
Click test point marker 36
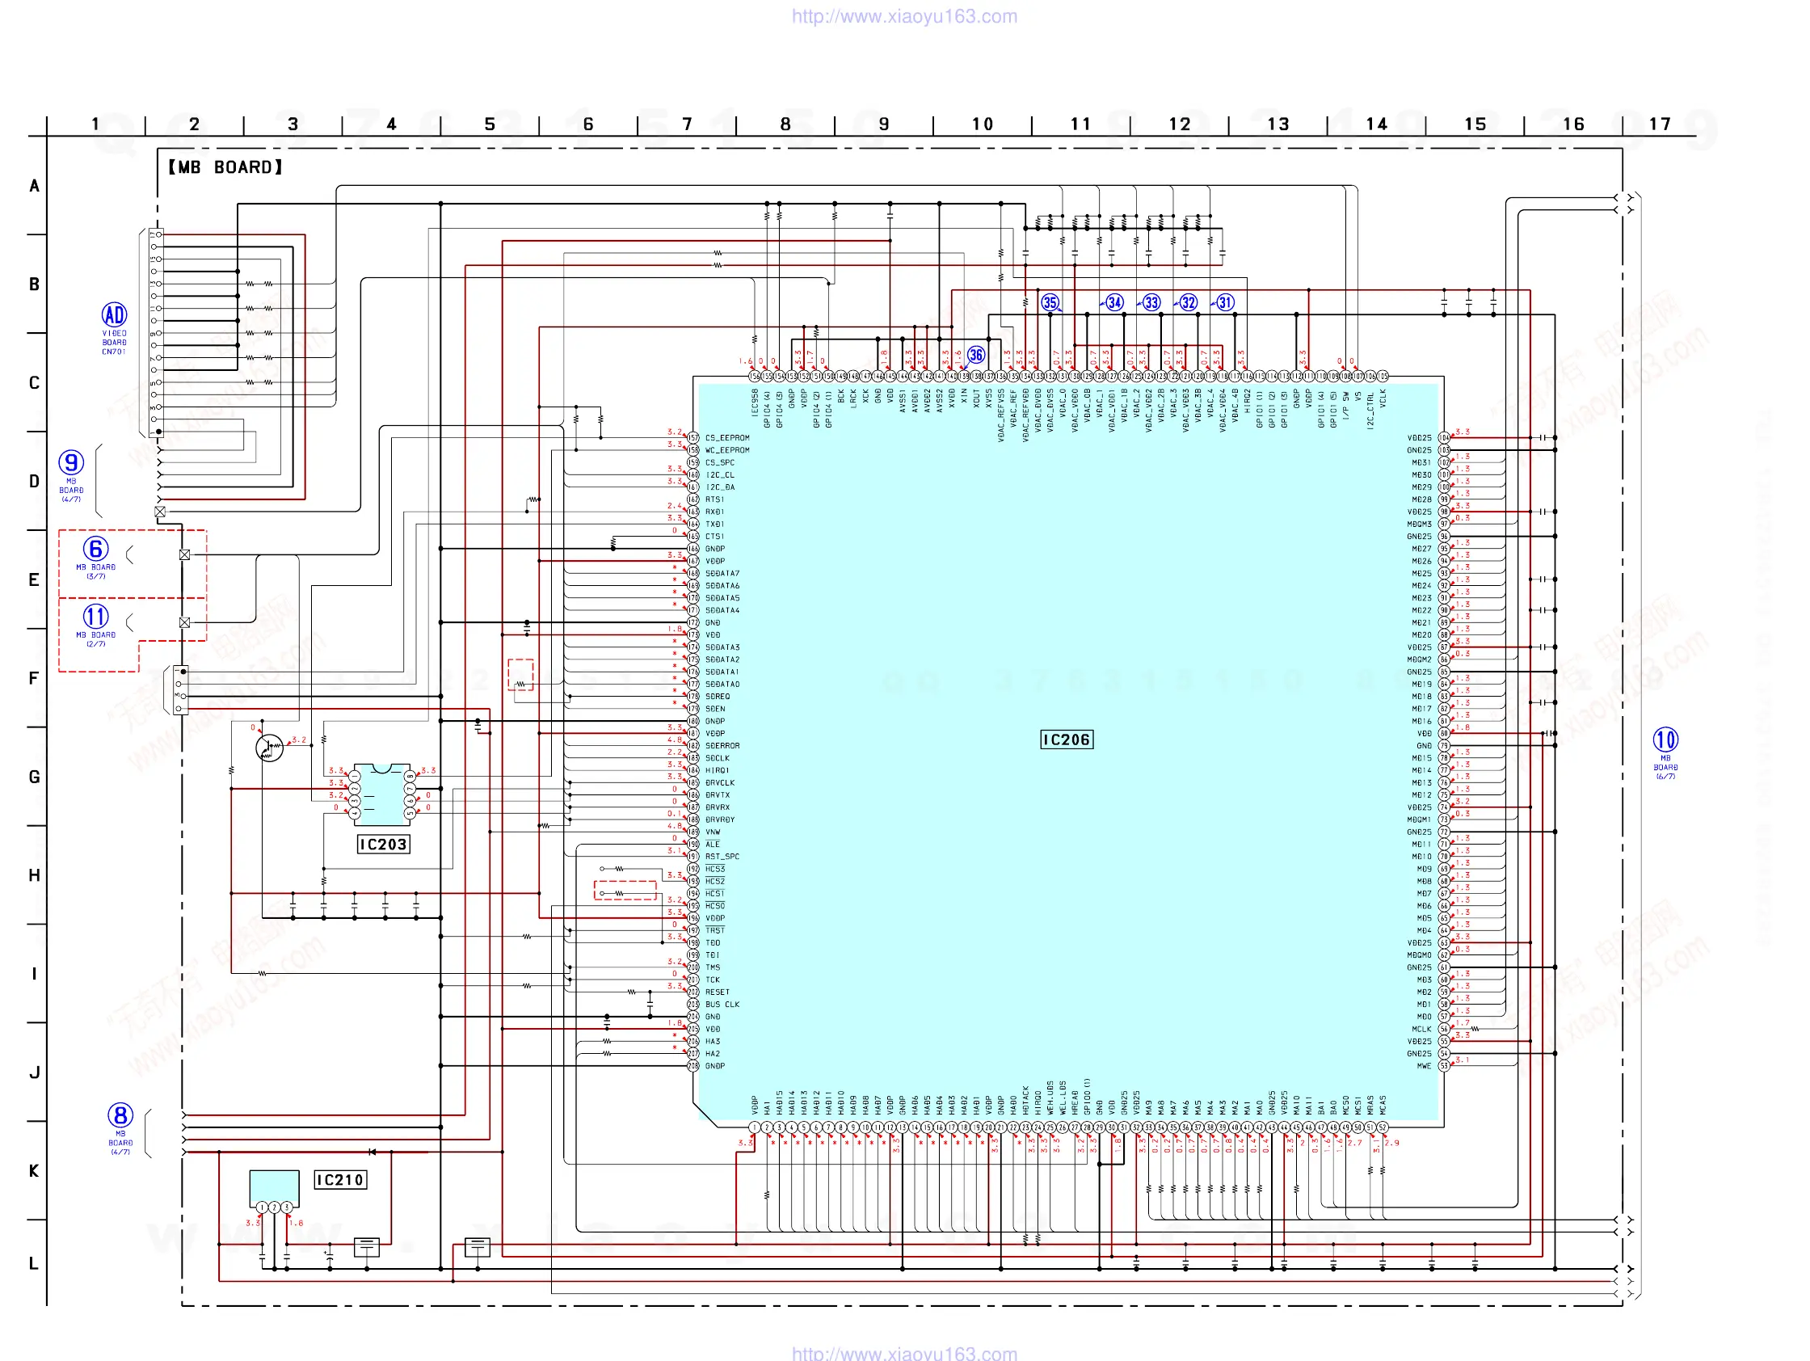[976, 355]
